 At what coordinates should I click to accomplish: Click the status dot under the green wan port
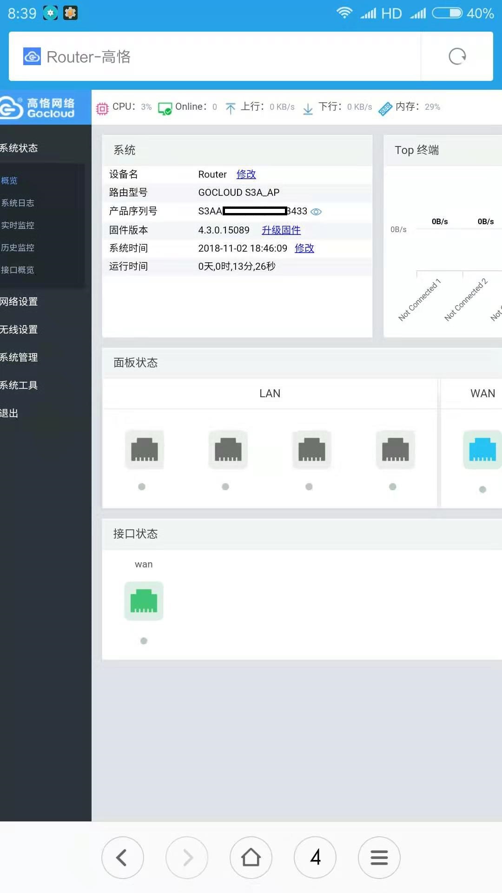coord(144,641)
